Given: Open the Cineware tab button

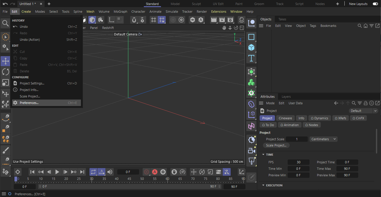Looking at the screenshot, I should pyautogui.click(x=285, y=118).
